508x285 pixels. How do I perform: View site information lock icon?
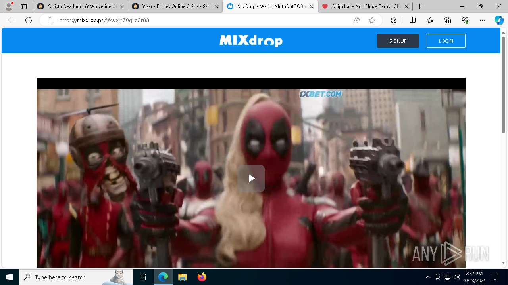tap(50, 20)
